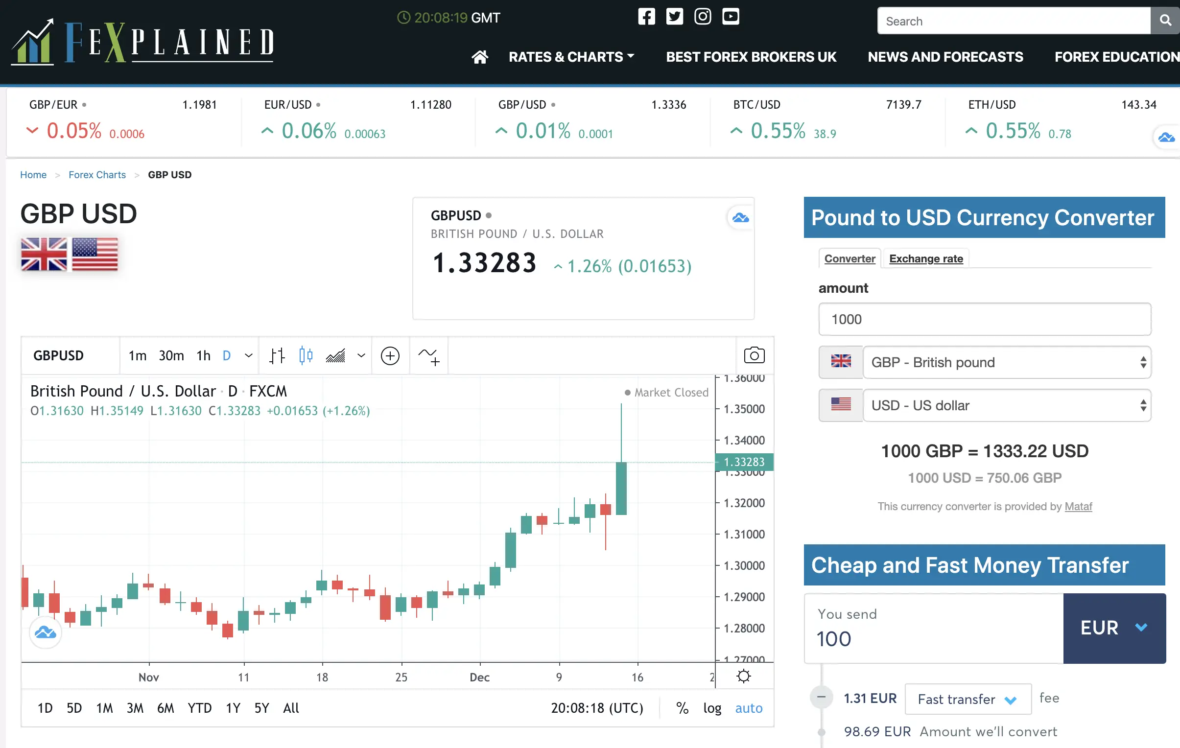
Task: Open chart settings gear icon
Action: click(743, 676)
